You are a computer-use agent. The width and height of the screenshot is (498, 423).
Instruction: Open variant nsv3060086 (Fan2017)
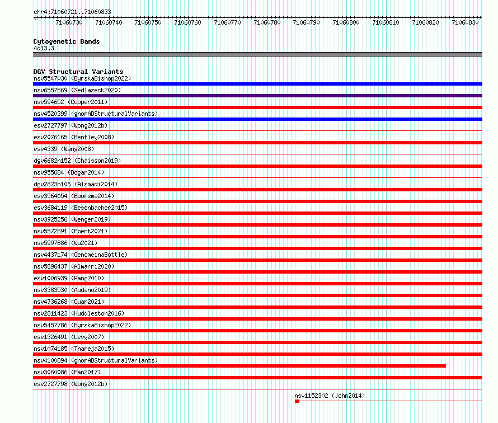(67, 372)
